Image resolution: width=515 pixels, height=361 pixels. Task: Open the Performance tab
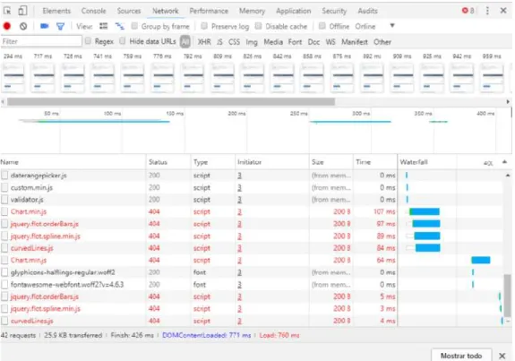click(x=209, y=11)
